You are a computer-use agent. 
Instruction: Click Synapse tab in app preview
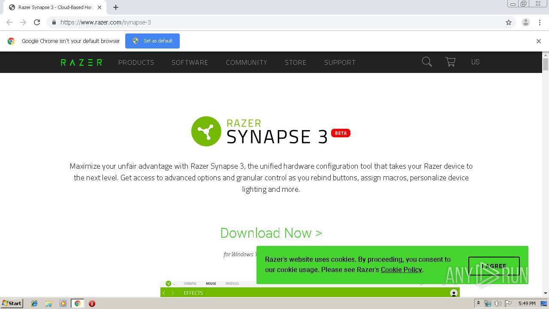[190, 284]
